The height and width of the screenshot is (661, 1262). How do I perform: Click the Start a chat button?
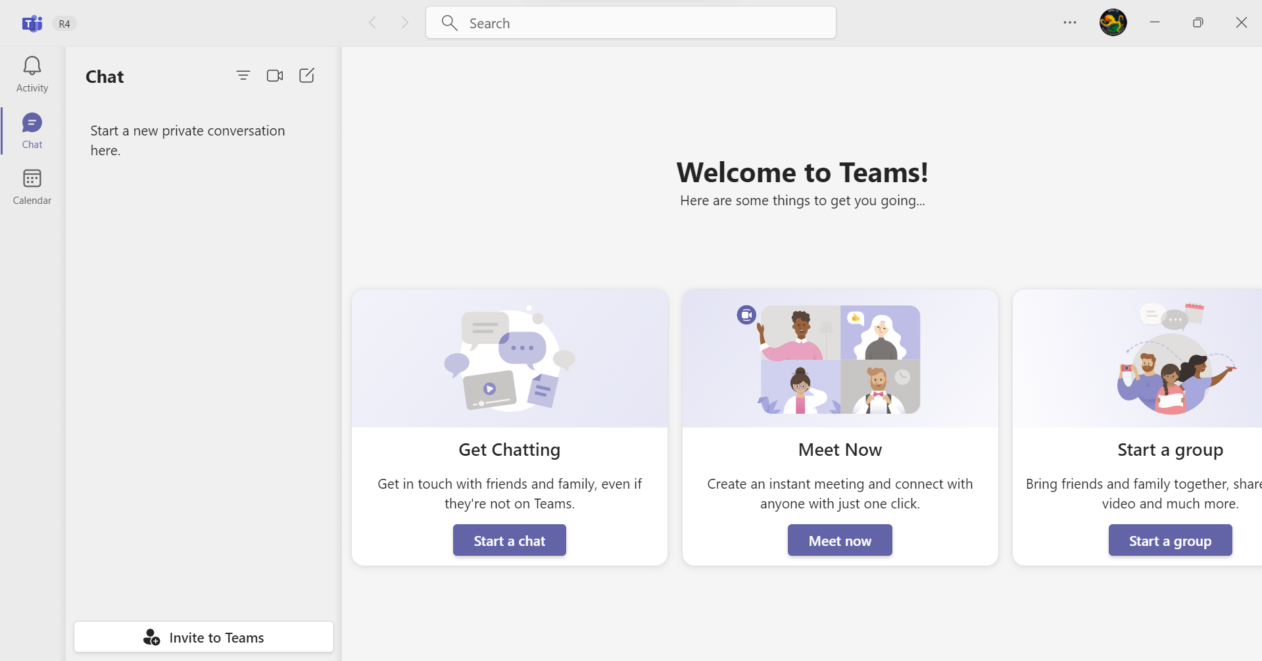(510, 540)
